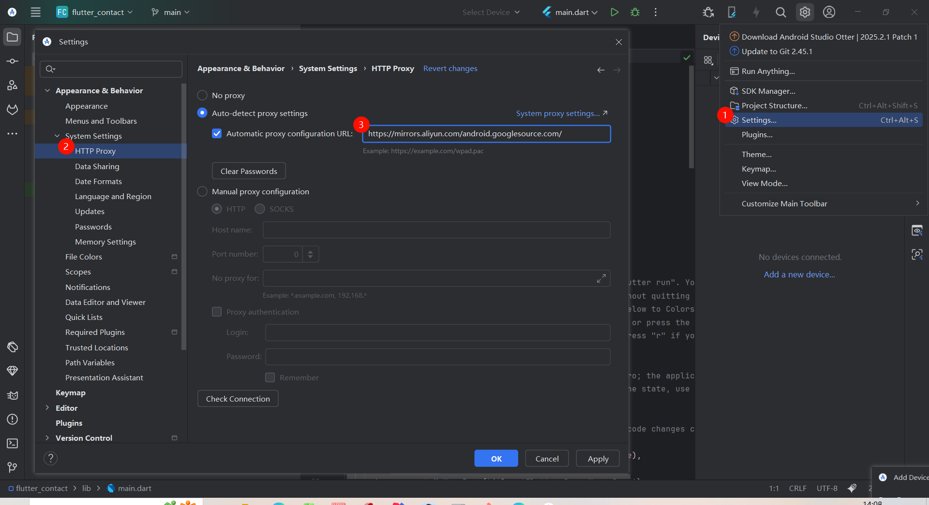Image resolution: width=929 pixels, height=505 pixels.
Task: Open Plugins... from the gear menu
Action: click(x=824, y=134)
